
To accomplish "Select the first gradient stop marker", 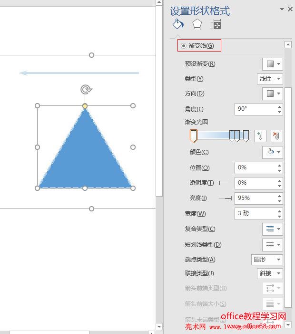I will click(x=194, y=136).
